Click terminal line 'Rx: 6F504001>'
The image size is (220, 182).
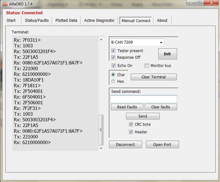(30, 97)
